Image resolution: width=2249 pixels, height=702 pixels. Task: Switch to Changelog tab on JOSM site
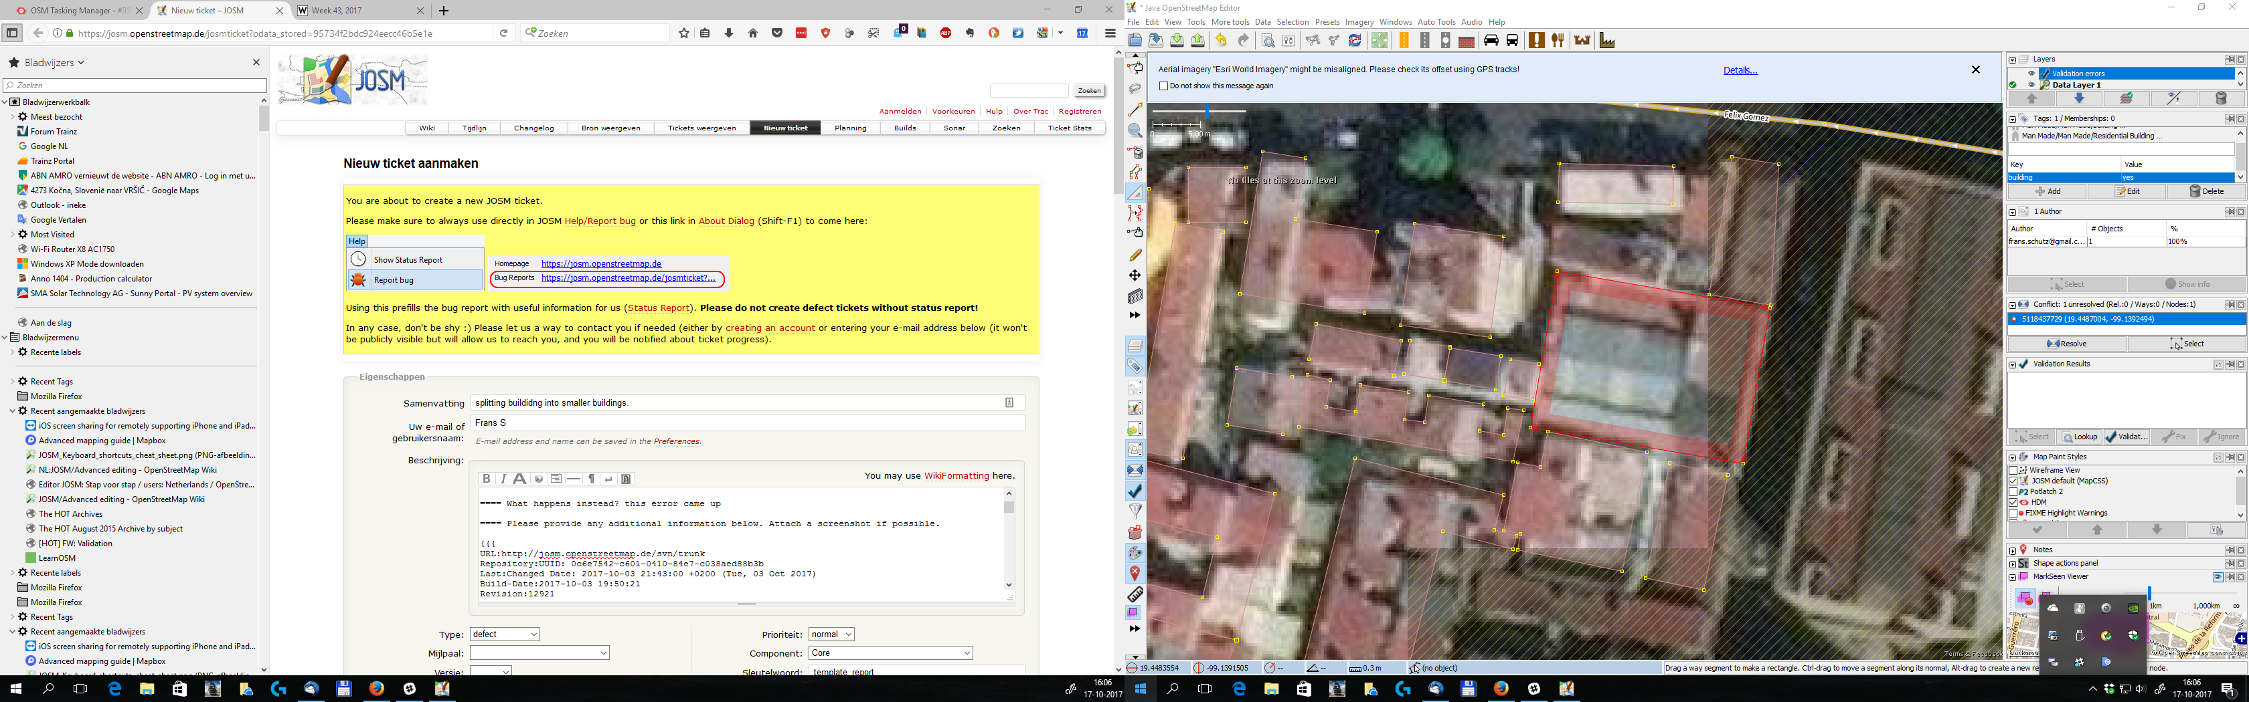click(533, 128)
